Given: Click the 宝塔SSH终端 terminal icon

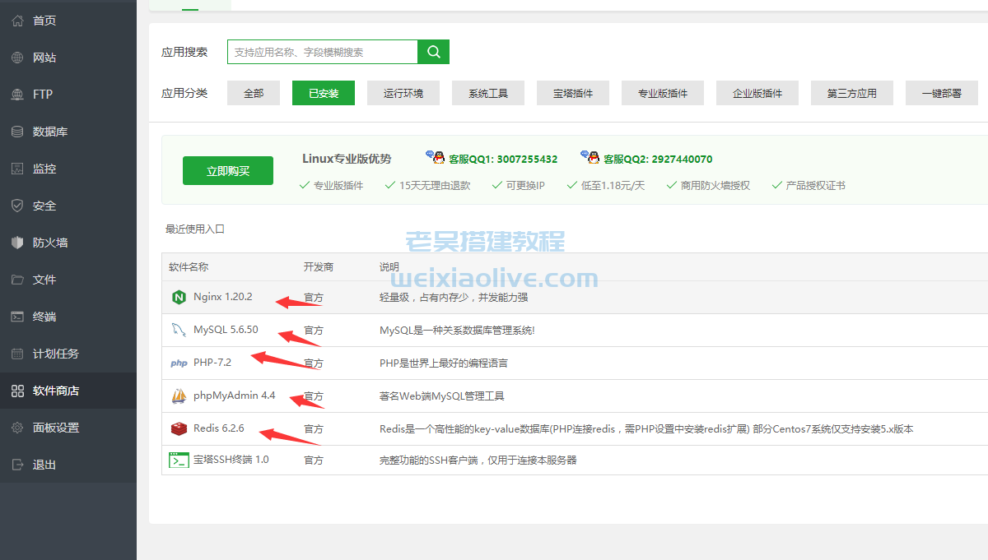Looking at the screenshot, I should click(179, 460).
